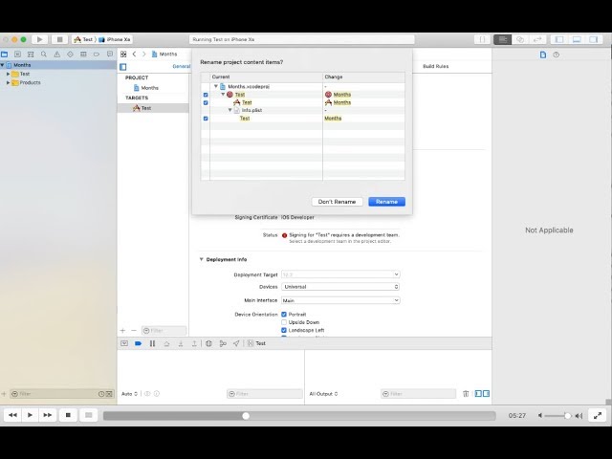This screenshot has height=459, width=612.
Task: Collapse the Months project in navigator
Action: [x=3, y=65]
